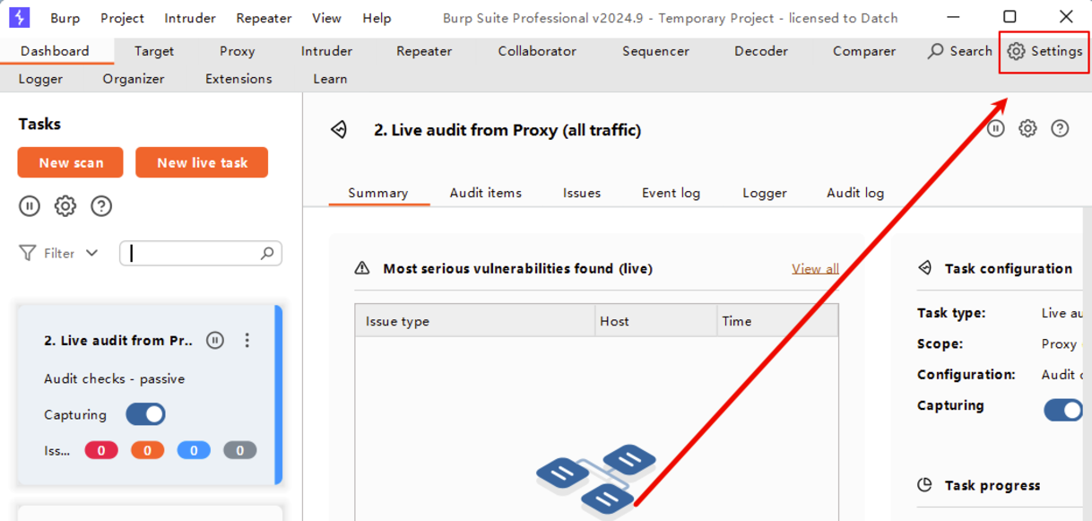Select the Event log sub-tab
1092x521 pixels.
point(671,193)
